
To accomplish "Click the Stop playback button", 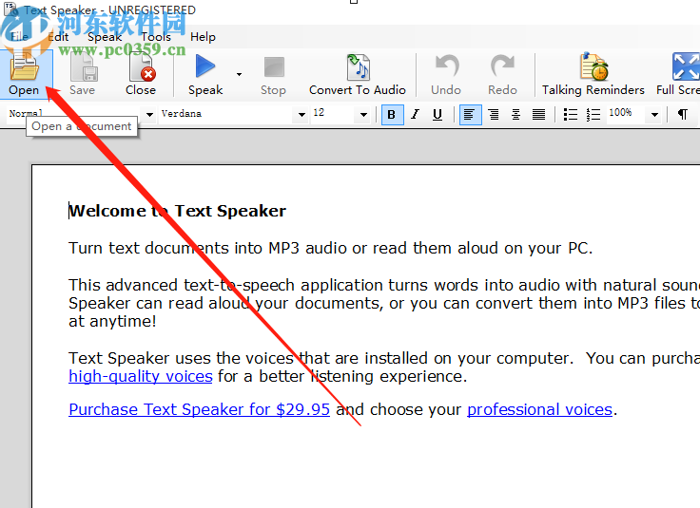I will pyautogui.click(x=273, y=74).
